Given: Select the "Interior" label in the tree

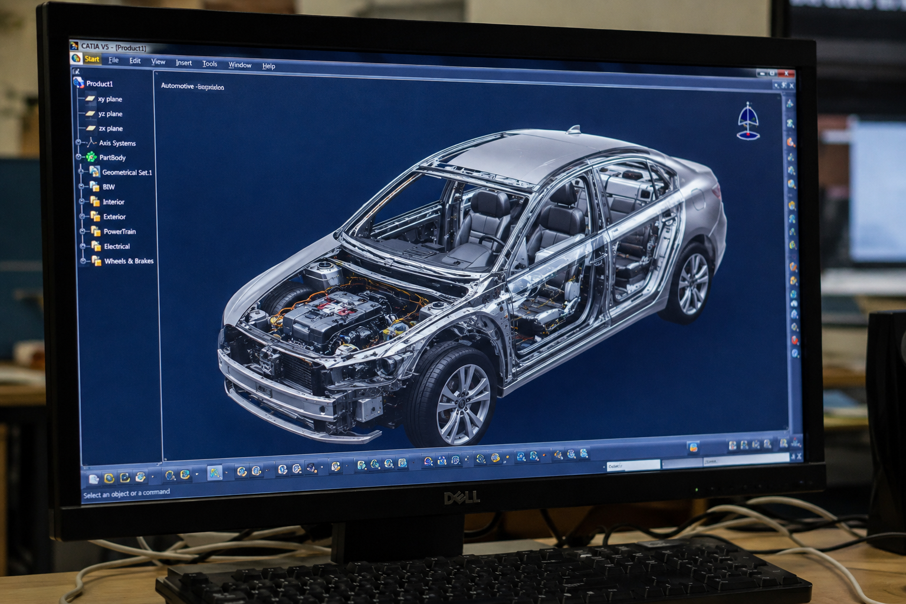Looking at the screenshot, I should coord(114,202).
